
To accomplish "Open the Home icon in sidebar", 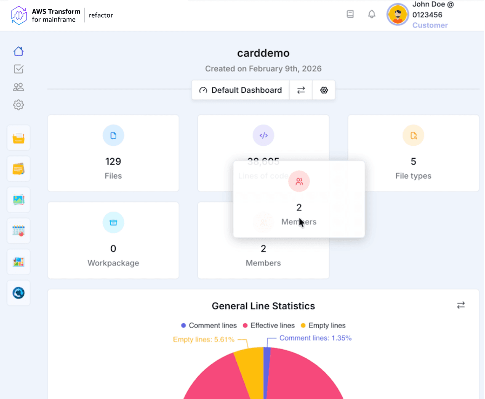I will pyautogui.click(x=18, y=51).
